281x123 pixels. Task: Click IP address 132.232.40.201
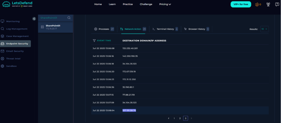[130, 48]
